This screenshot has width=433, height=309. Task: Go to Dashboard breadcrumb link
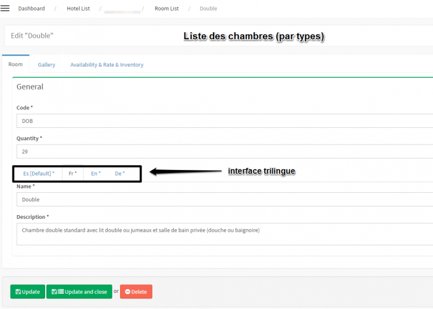pos(31,9)
